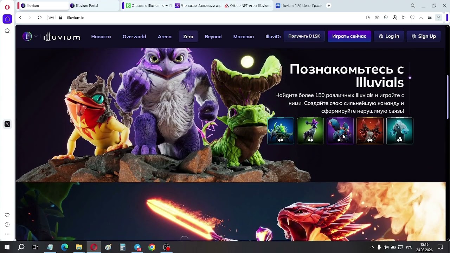Switch to Illuvium Portal tab
The height and width of the screenshot is (253, 450).
pos(94,6)
